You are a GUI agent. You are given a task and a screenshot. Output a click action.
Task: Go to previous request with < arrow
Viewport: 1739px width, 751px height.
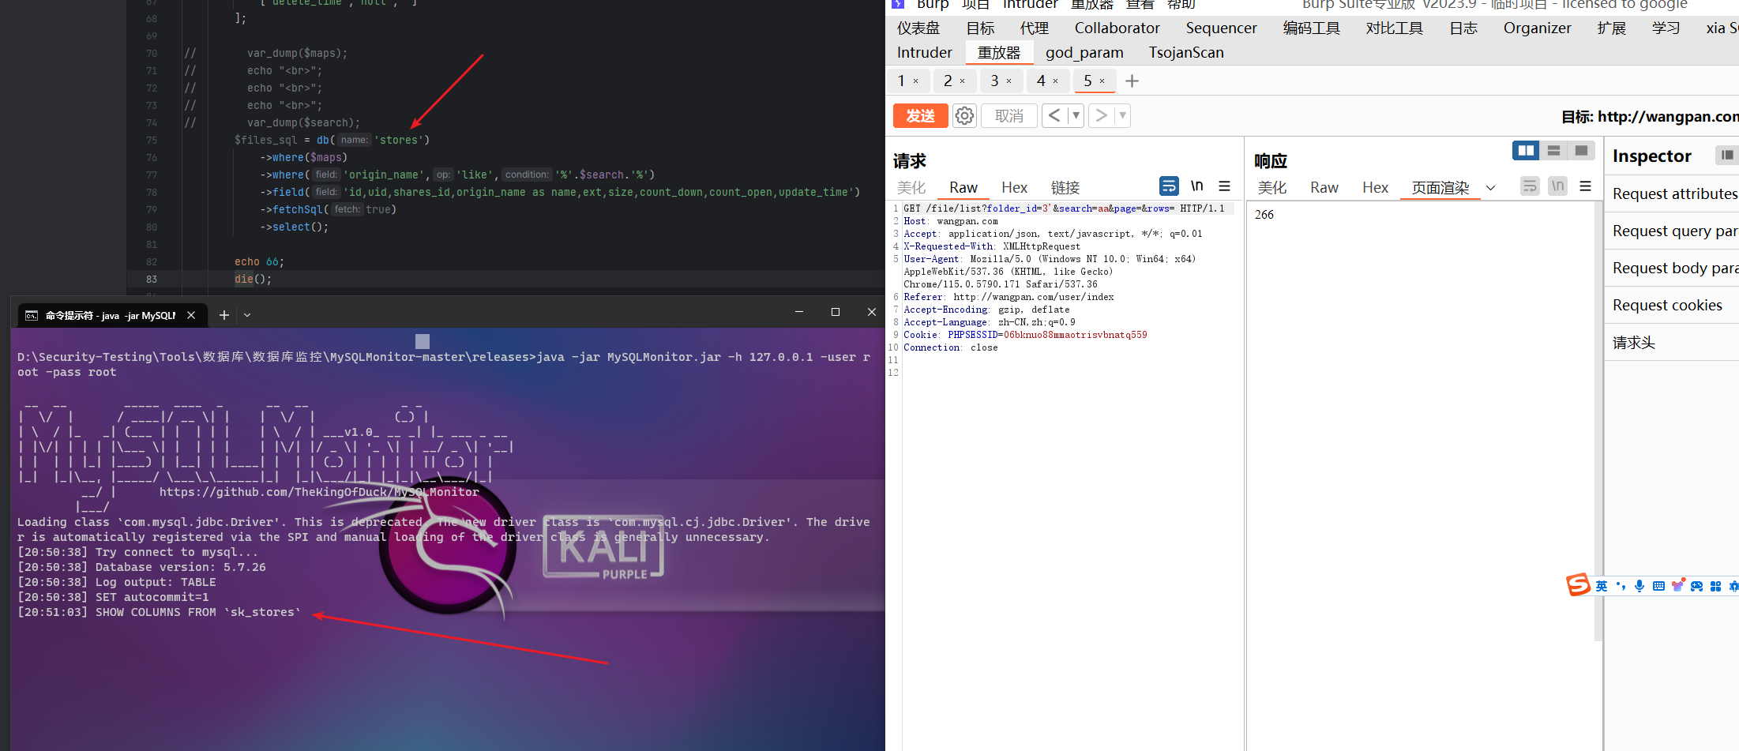tap(1054, 116)
